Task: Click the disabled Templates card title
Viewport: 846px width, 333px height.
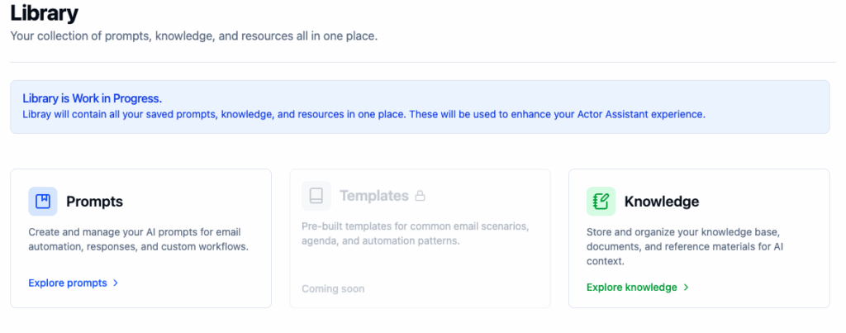Action: (x=373, y=196)
